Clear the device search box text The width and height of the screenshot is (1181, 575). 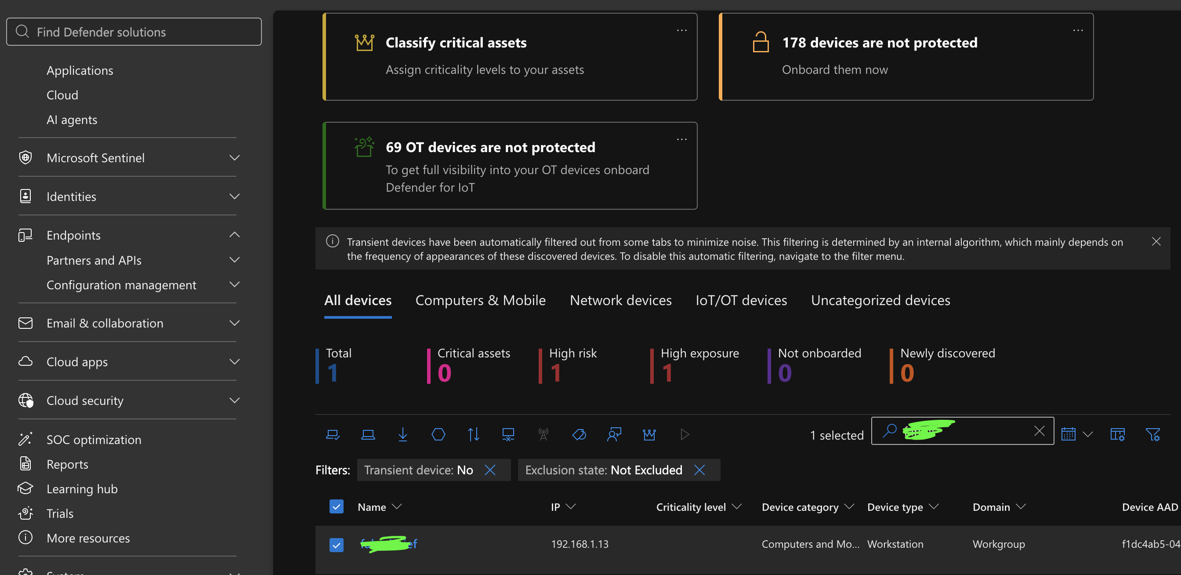pyautogui.click(x=1039, y=430)
